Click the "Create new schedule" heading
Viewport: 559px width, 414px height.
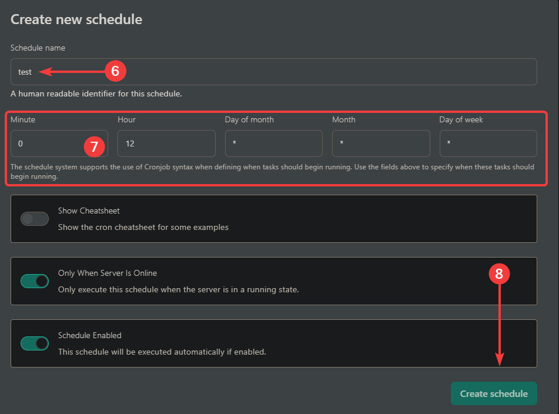[x=76, y=19]
